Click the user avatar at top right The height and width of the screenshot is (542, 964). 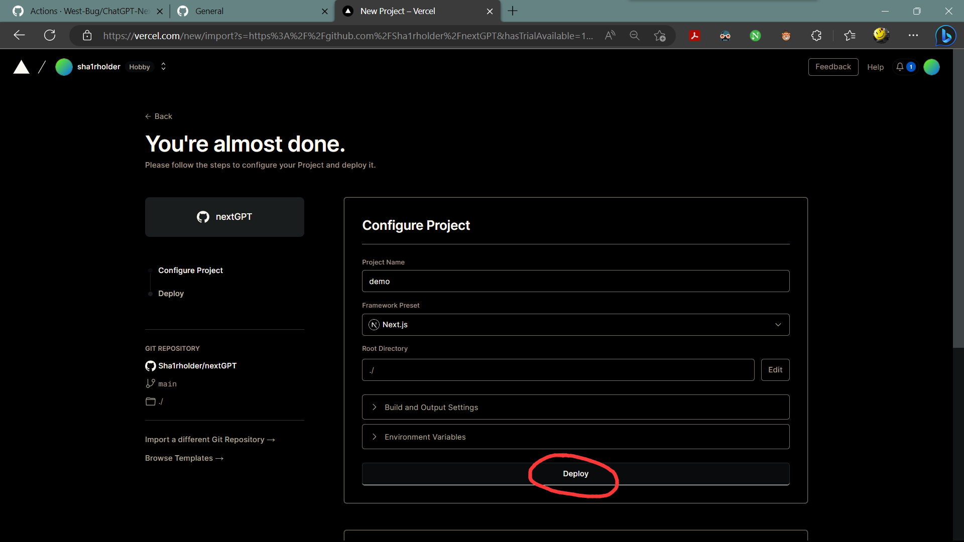click(931, 67)
